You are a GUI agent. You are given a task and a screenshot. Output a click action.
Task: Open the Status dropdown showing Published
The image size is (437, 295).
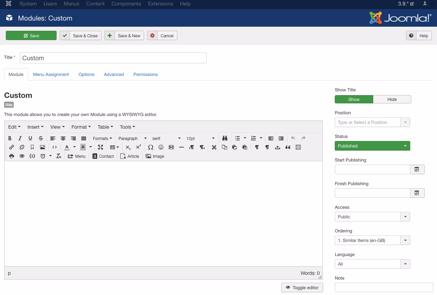[x=372, y=145]
